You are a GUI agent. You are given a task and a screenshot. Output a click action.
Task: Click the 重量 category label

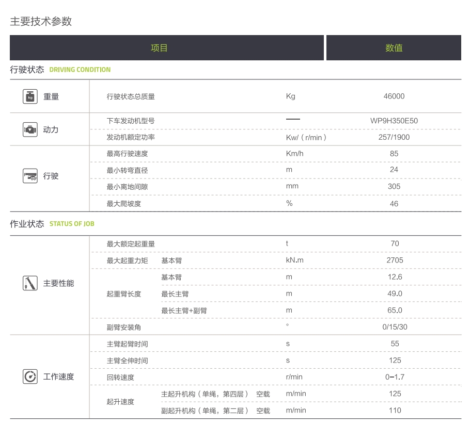click(51, 96)
